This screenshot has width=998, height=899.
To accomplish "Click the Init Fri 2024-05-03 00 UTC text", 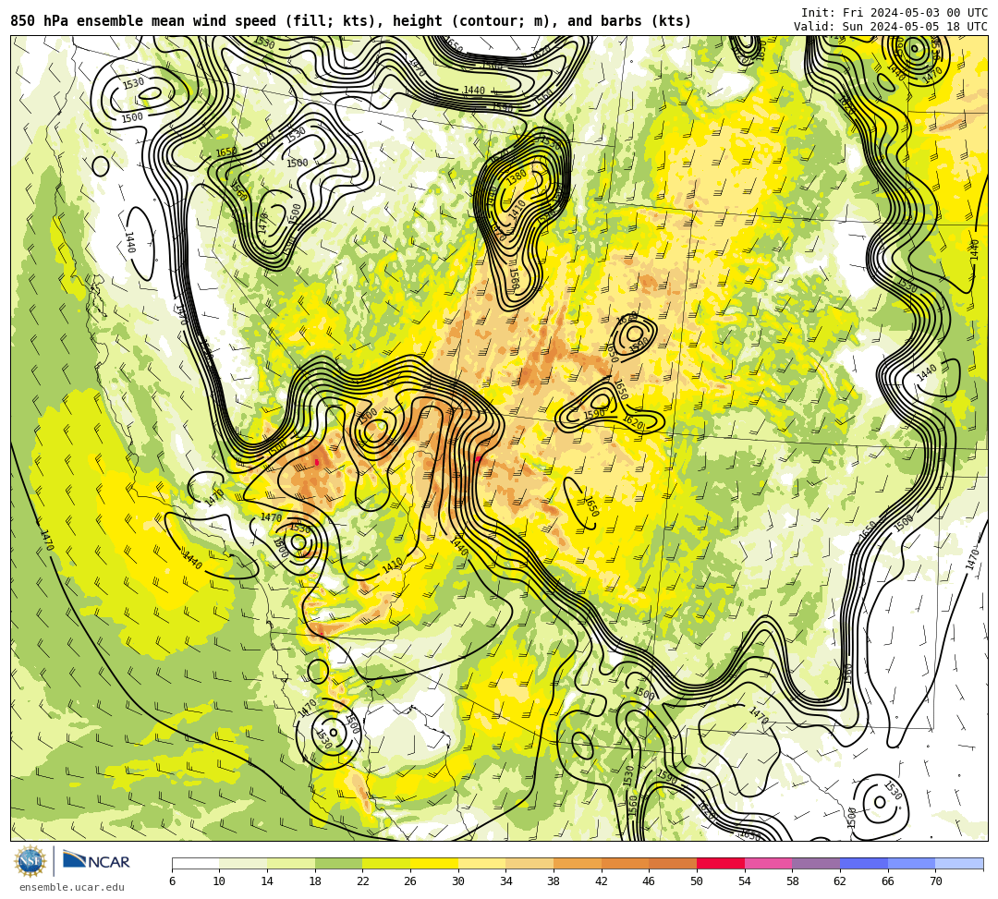I will coord(895,13).
